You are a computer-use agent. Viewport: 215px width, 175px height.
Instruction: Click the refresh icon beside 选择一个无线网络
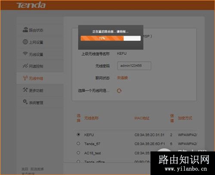pos(119,91)
